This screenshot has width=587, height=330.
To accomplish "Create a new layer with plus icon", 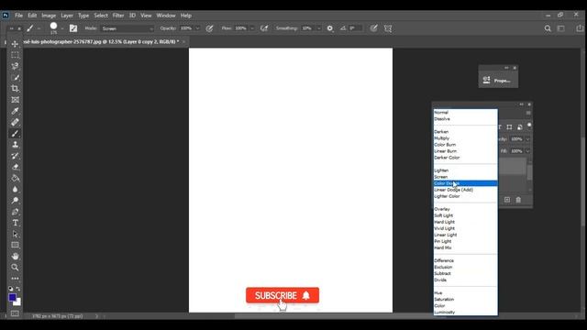I will [x=507, y=200].
